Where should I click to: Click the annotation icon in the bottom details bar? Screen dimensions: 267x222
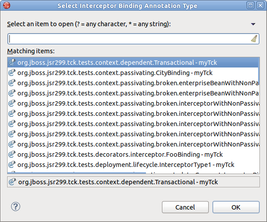click(12, 182)
